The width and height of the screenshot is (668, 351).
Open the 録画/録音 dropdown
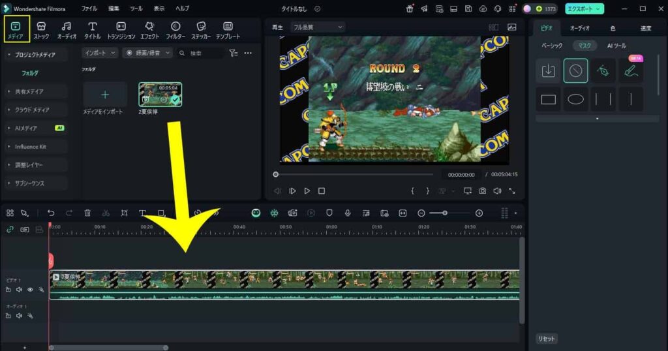(147, 53)
